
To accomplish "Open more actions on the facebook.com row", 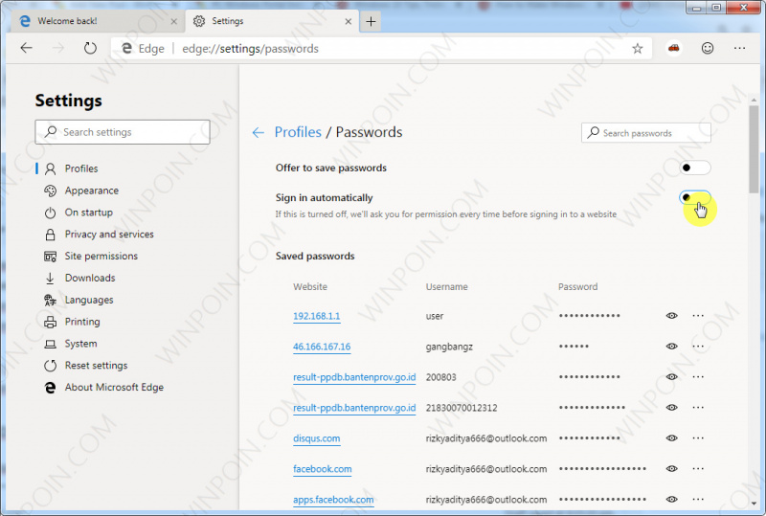I will (x=698, y=468).
